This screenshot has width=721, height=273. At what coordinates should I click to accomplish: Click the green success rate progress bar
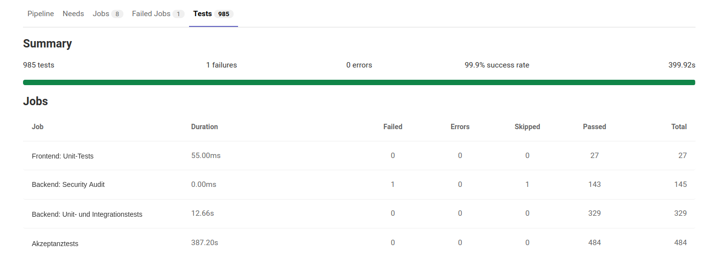[x=359, y=82]
